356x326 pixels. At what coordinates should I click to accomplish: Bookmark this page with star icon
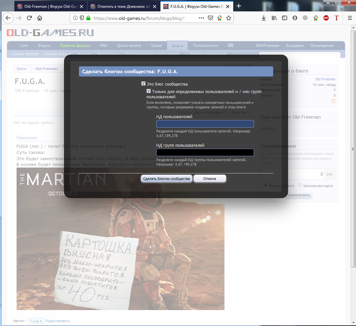(x=229, y=18)
